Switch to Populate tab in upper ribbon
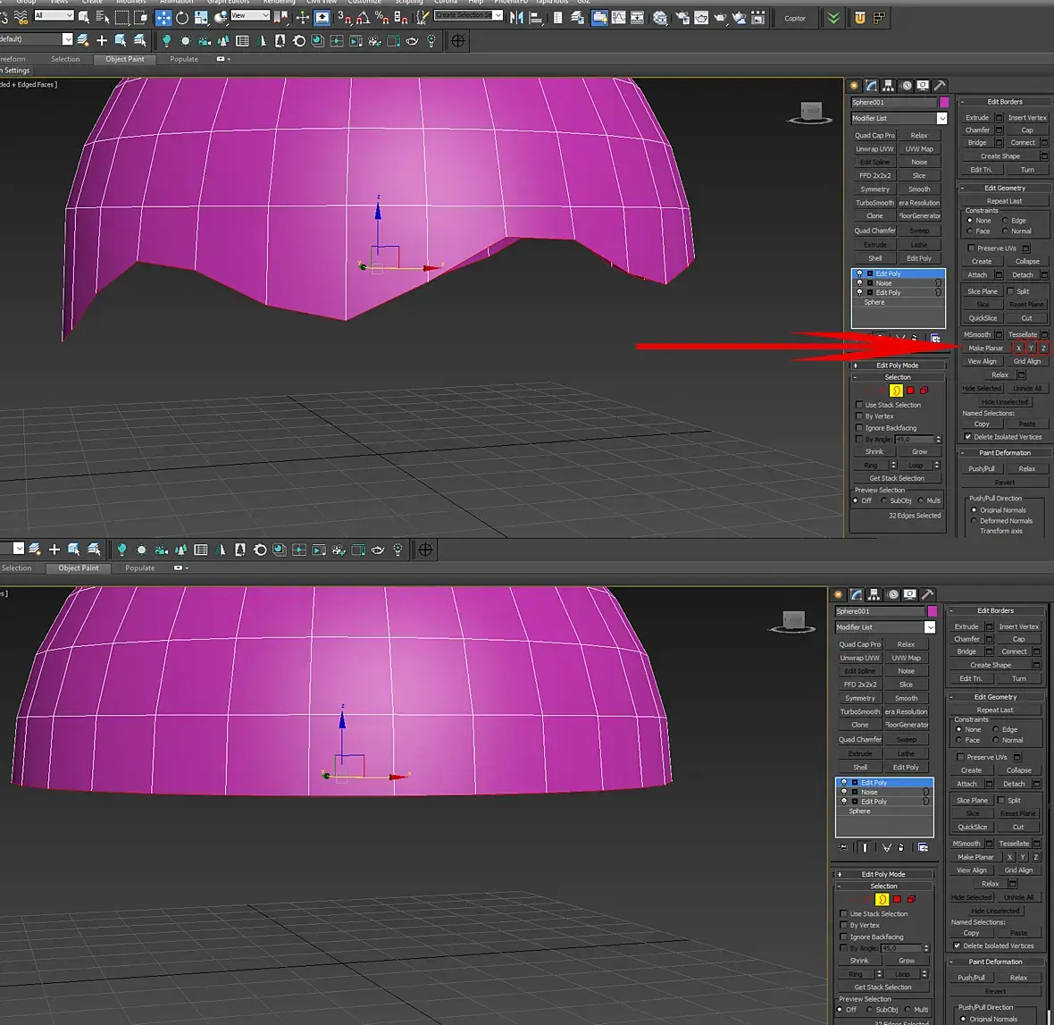1054x1025 pixels. click(x=183, y=59)
